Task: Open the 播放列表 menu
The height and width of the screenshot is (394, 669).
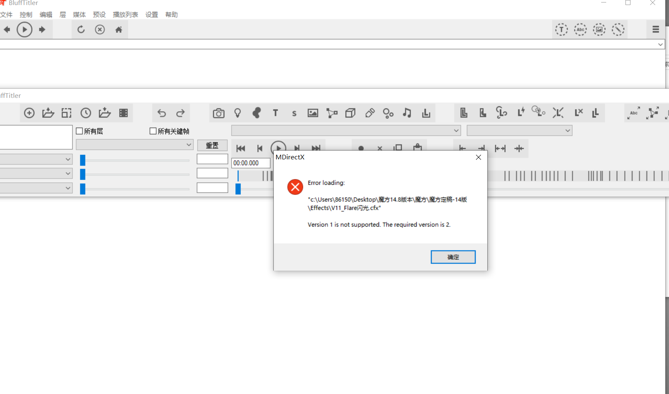Action: [125, 15]
